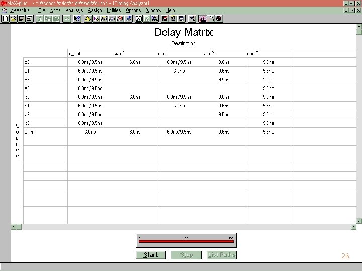Click Project Save and Compile icon
The height and width of the screenshot is (271, 362).
point(173,19)
